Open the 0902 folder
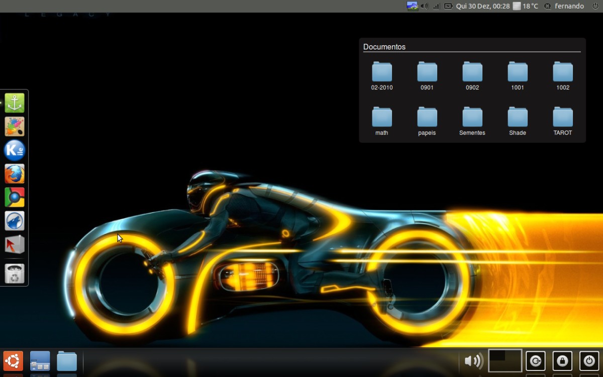Image resolution: width=603 pixels, height=377 pixels. click(472, 76)
